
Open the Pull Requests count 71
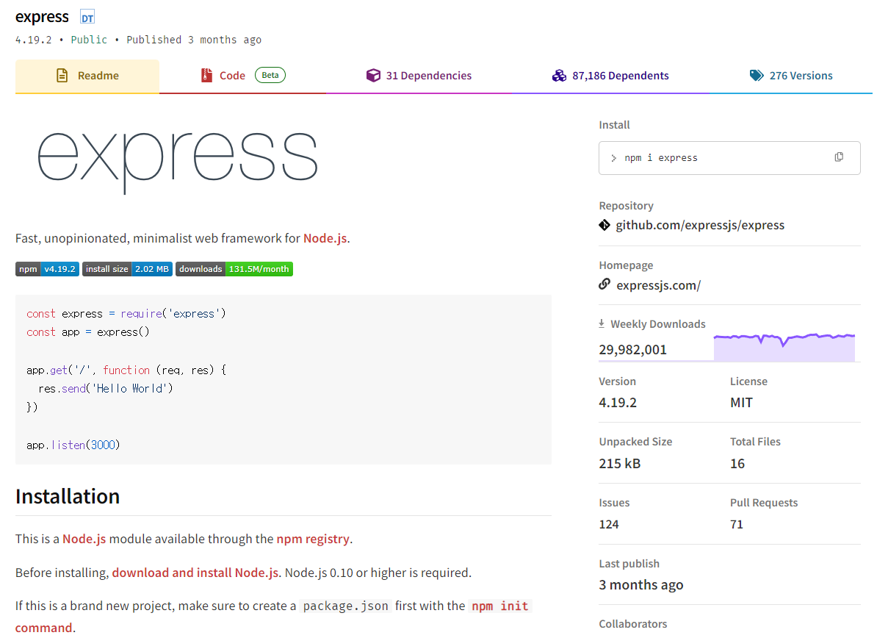(x=737, y=524)
